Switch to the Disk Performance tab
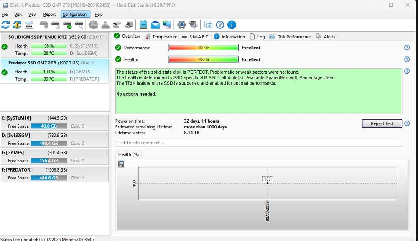 click(x=291, y=36)
